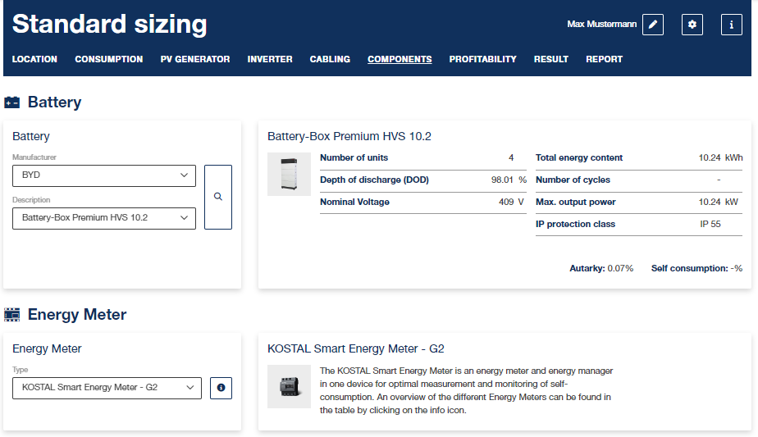Open the settings gear icon
This screenshot has height=437, width=758.
tap(692, 25)
